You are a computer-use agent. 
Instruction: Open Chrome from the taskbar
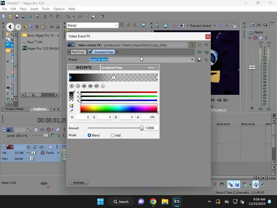153,201
